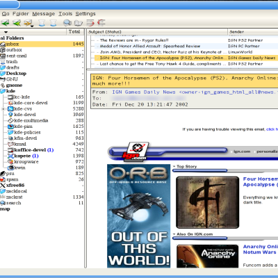Screen dimensions: 278x278
Task: Click the kmail envelope folder icon
Action: (x=10, y=144)
